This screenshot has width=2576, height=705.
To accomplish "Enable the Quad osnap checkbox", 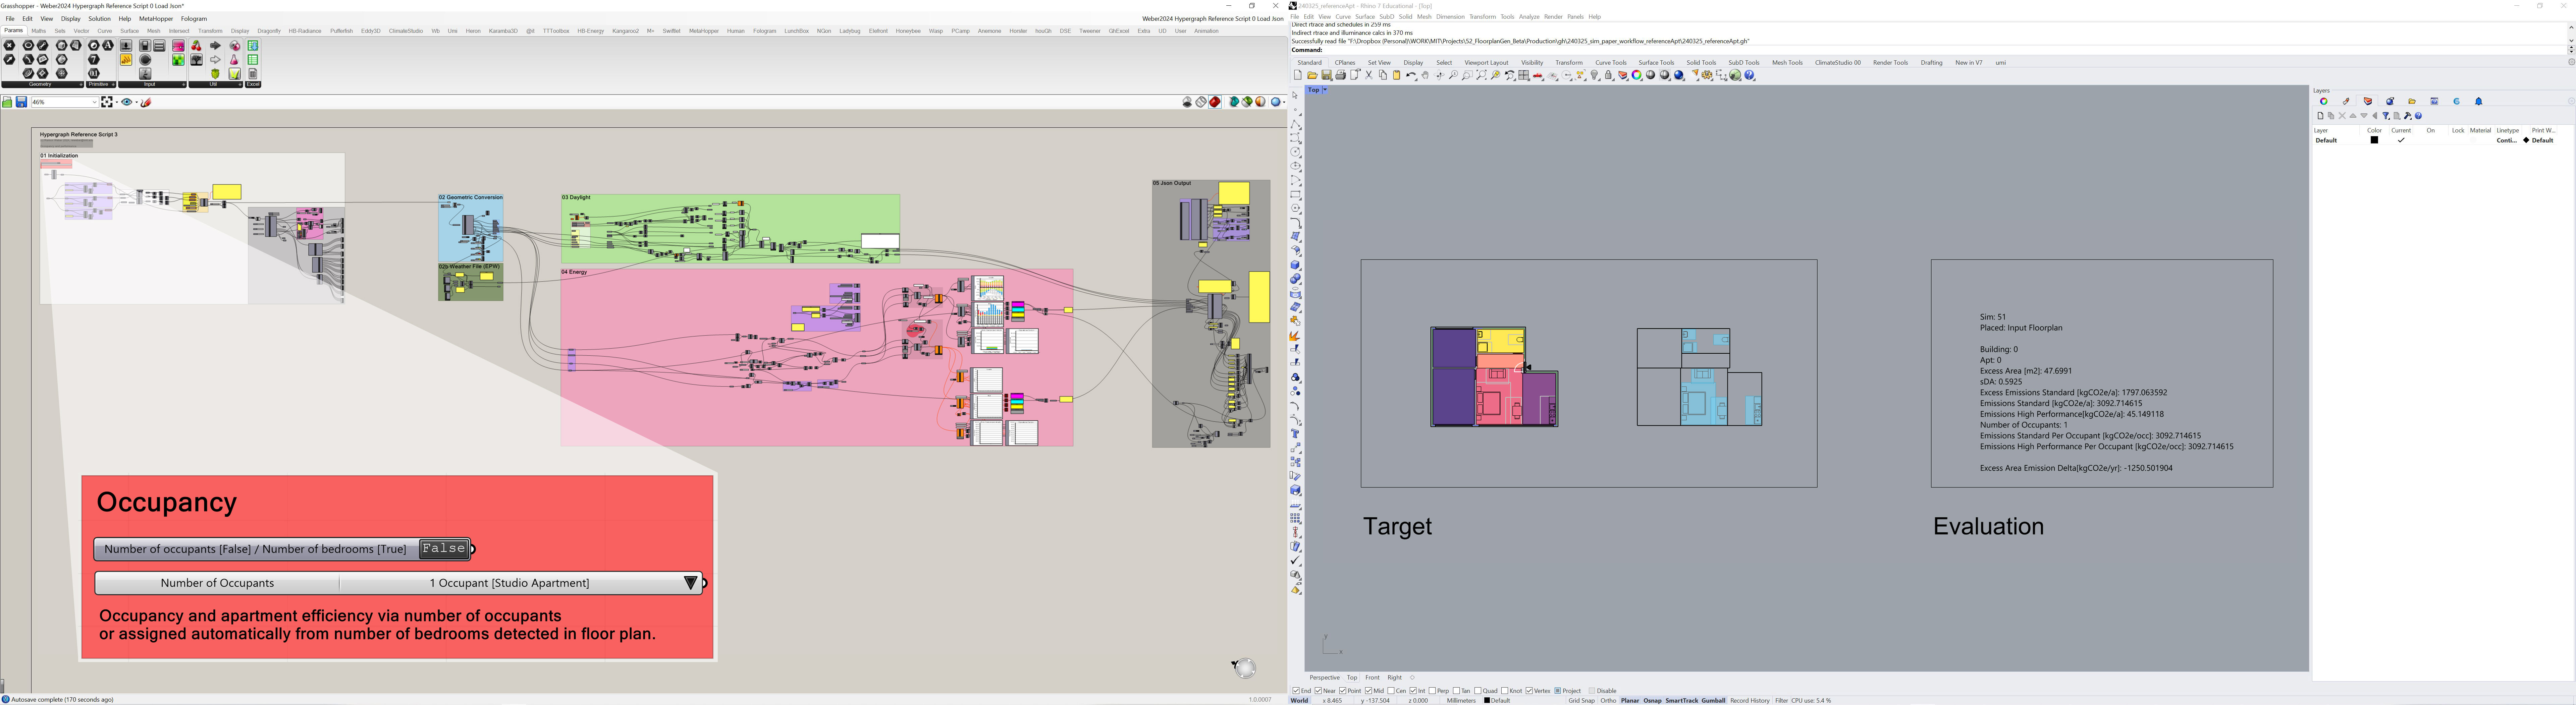I will [x=1478, y=691].
